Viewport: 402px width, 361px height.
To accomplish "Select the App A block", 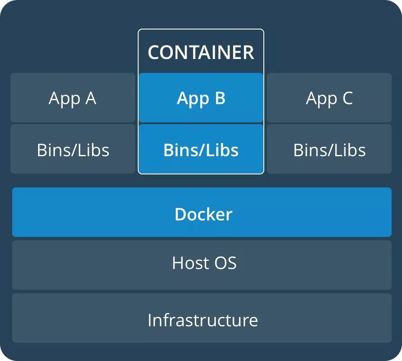I will 72,98.
